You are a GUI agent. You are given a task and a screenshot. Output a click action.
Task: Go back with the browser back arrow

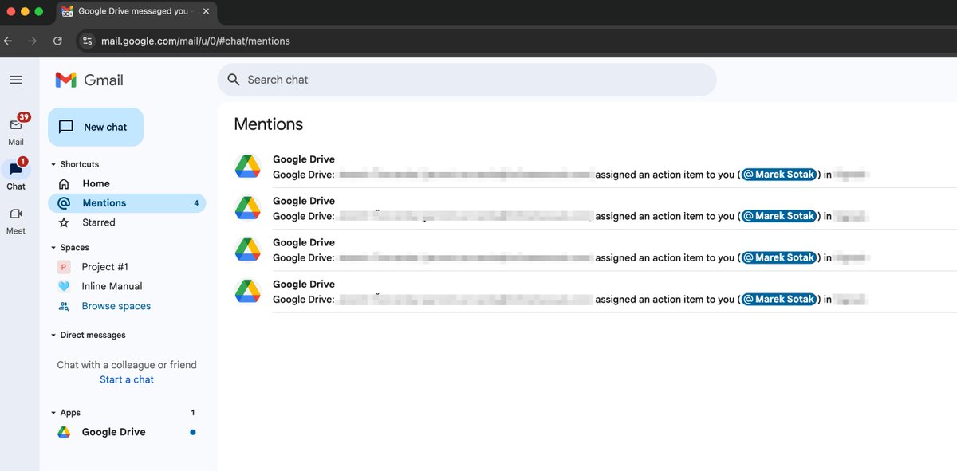pyautogui.click(x=8, y=41)
